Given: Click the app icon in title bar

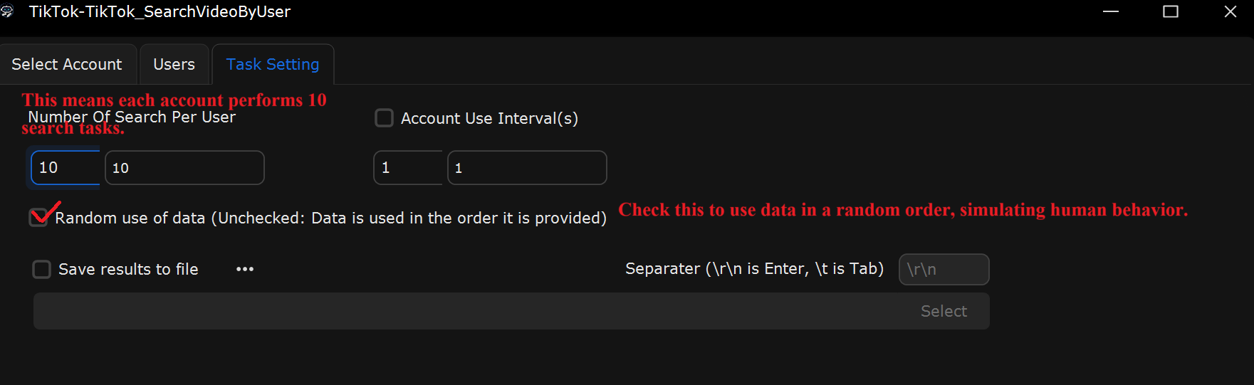Looking at the screenshot, I should (7, 11).
